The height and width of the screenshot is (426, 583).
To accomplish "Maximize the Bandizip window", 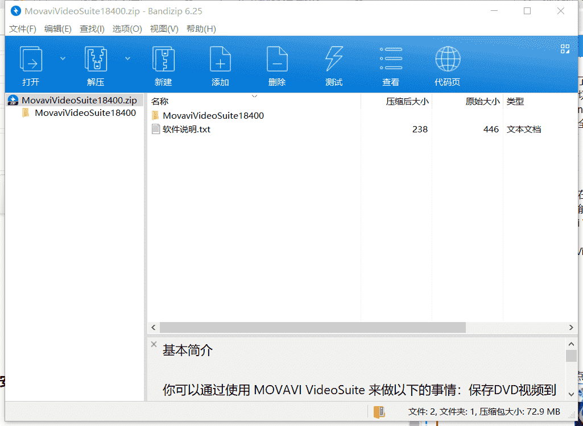I will [x=527, y=11].
